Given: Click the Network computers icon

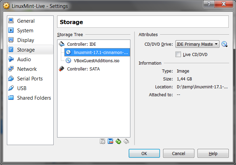Looking at the screenshot, I should pyautogui.click(x=11, y=69).
